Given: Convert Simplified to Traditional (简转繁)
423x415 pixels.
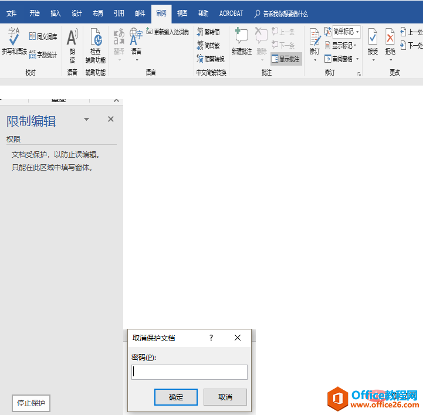Looking at the screenshot, I should [208, 46].
